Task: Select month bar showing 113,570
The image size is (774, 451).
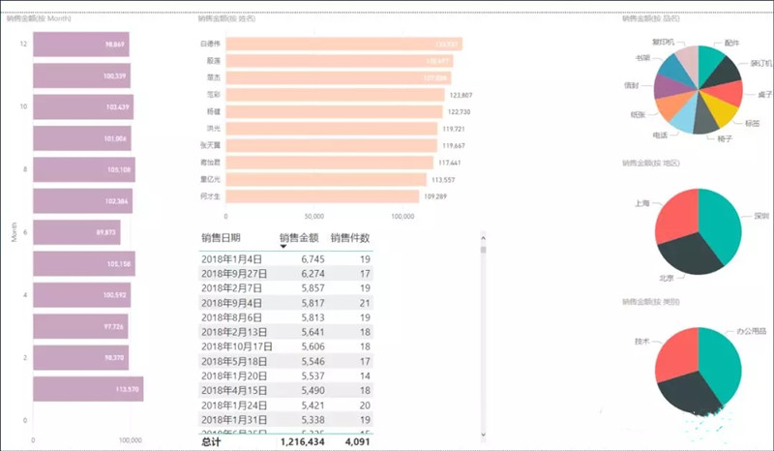Action: coord(88,389)
